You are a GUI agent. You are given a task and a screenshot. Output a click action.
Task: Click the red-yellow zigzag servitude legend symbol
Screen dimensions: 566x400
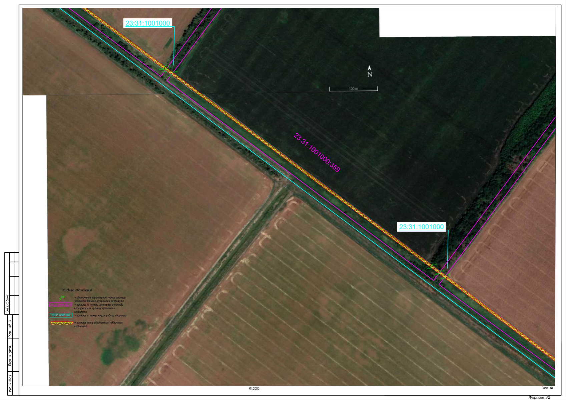click(61, 323)
